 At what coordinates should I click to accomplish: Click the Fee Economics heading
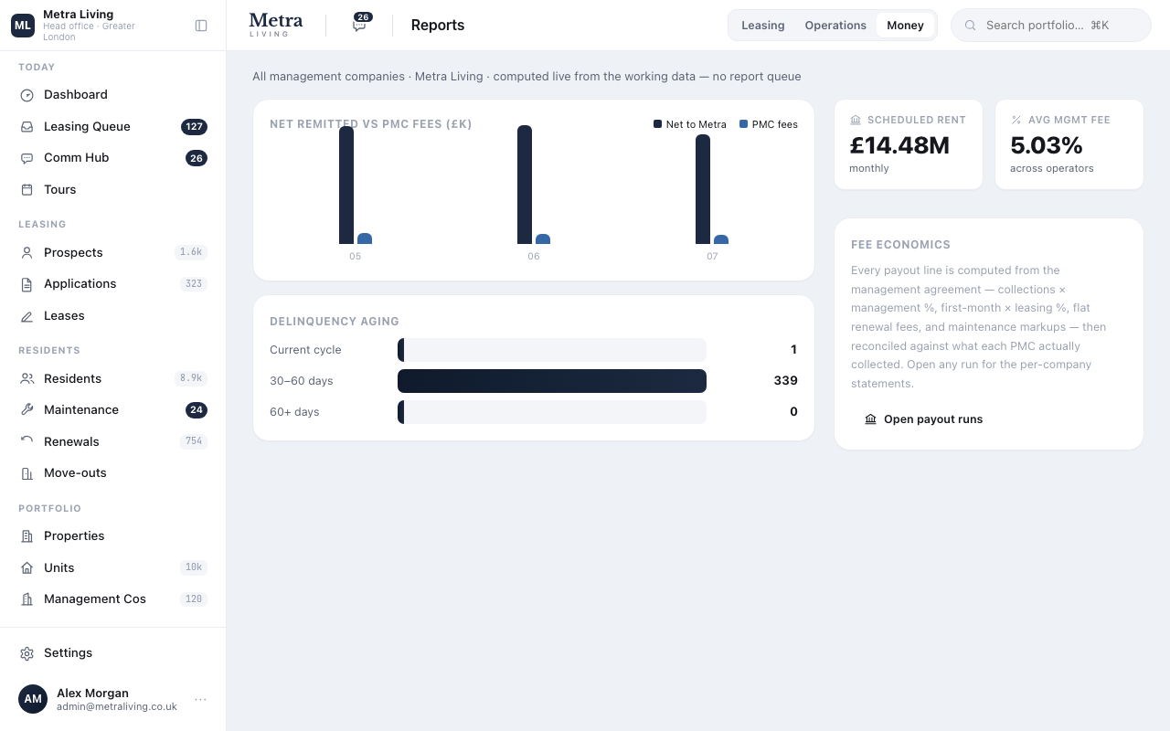(900, 245)
